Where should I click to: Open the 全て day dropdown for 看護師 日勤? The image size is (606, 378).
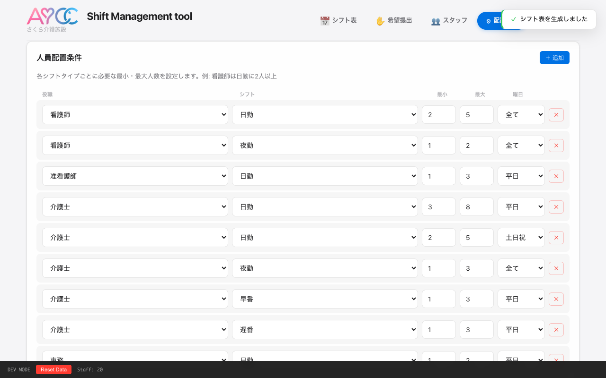click(x=521, y=115)
